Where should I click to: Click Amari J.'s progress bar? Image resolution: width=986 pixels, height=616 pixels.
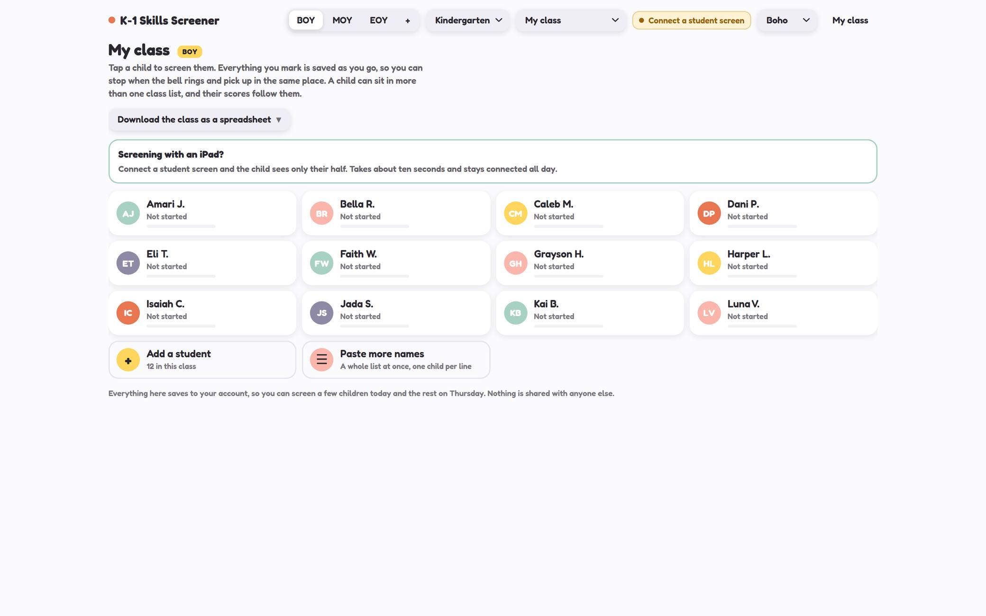coord(181,226)
